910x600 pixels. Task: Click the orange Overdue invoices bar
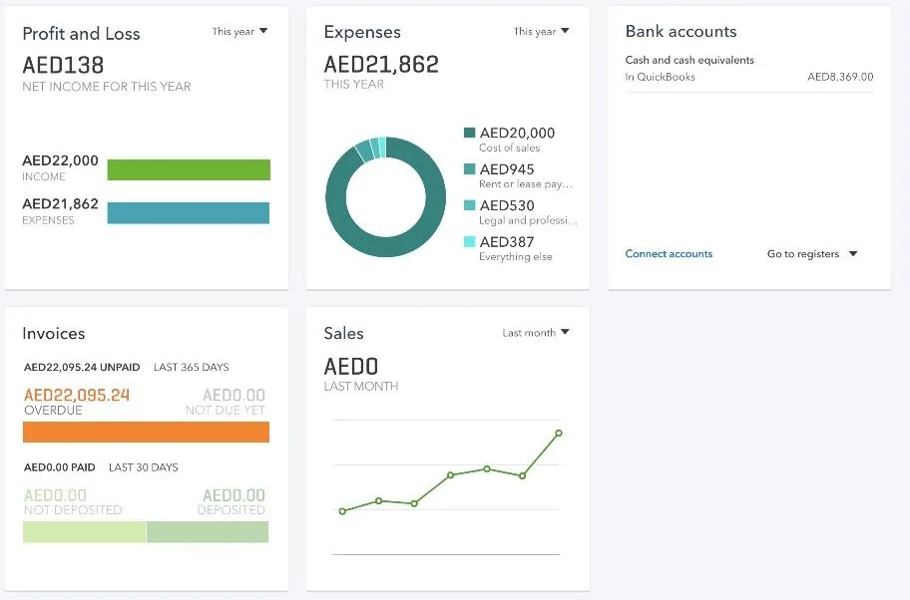tap(146, 432)
